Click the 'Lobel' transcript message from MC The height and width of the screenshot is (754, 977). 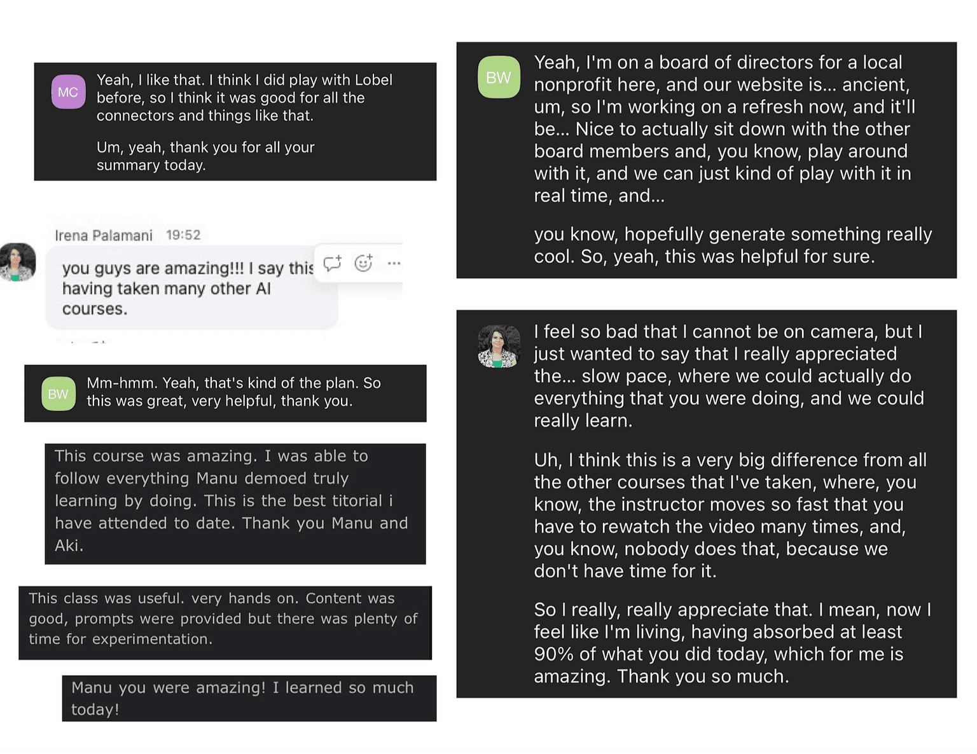click(244, 98)
